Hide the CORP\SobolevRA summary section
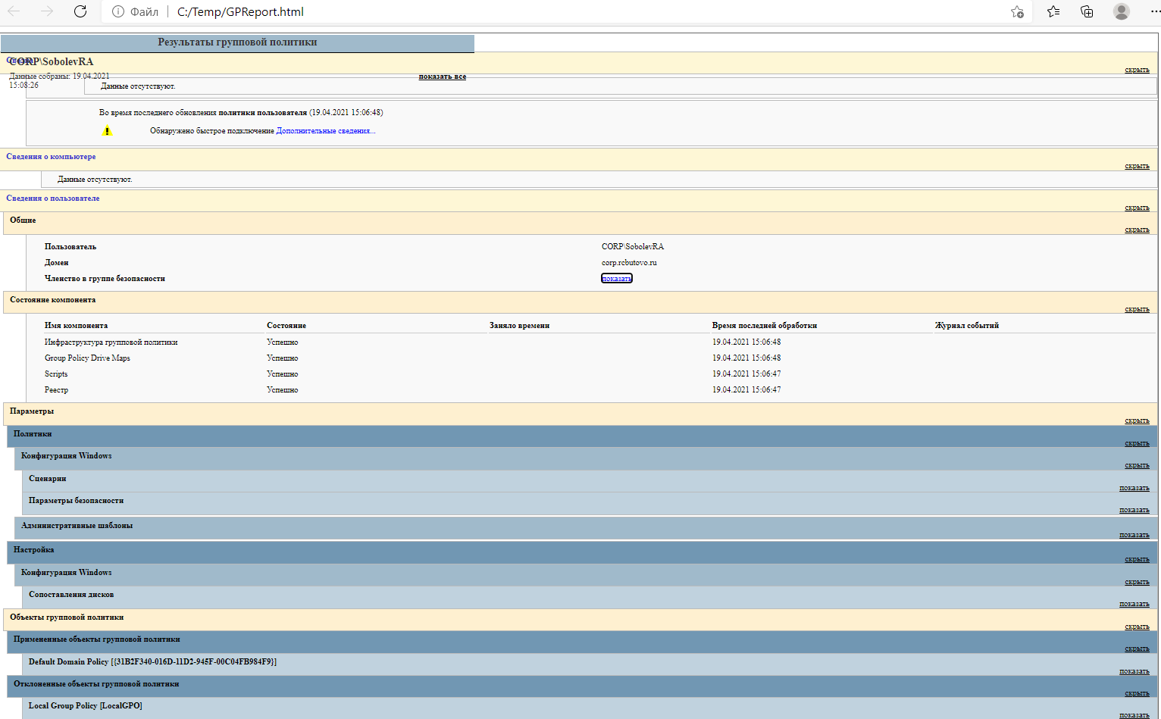1161x719 pixels. click(1137, 70)
